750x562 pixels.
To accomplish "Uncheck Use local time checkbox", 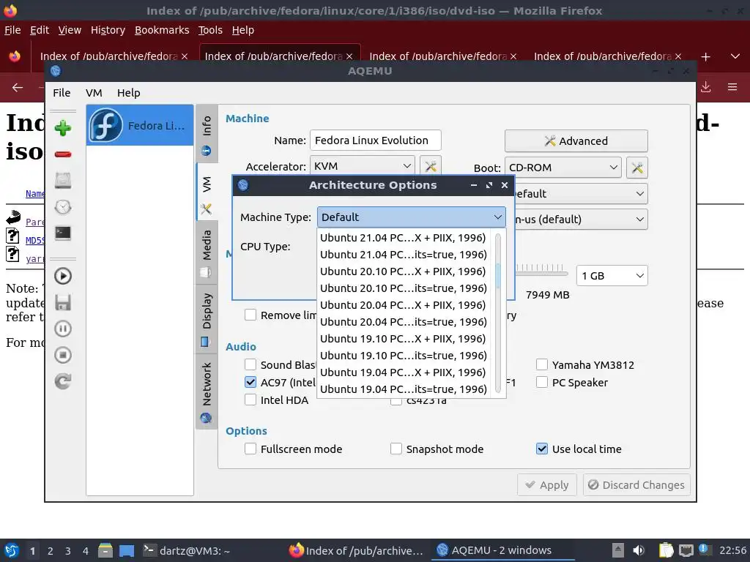I will point(542,449).
